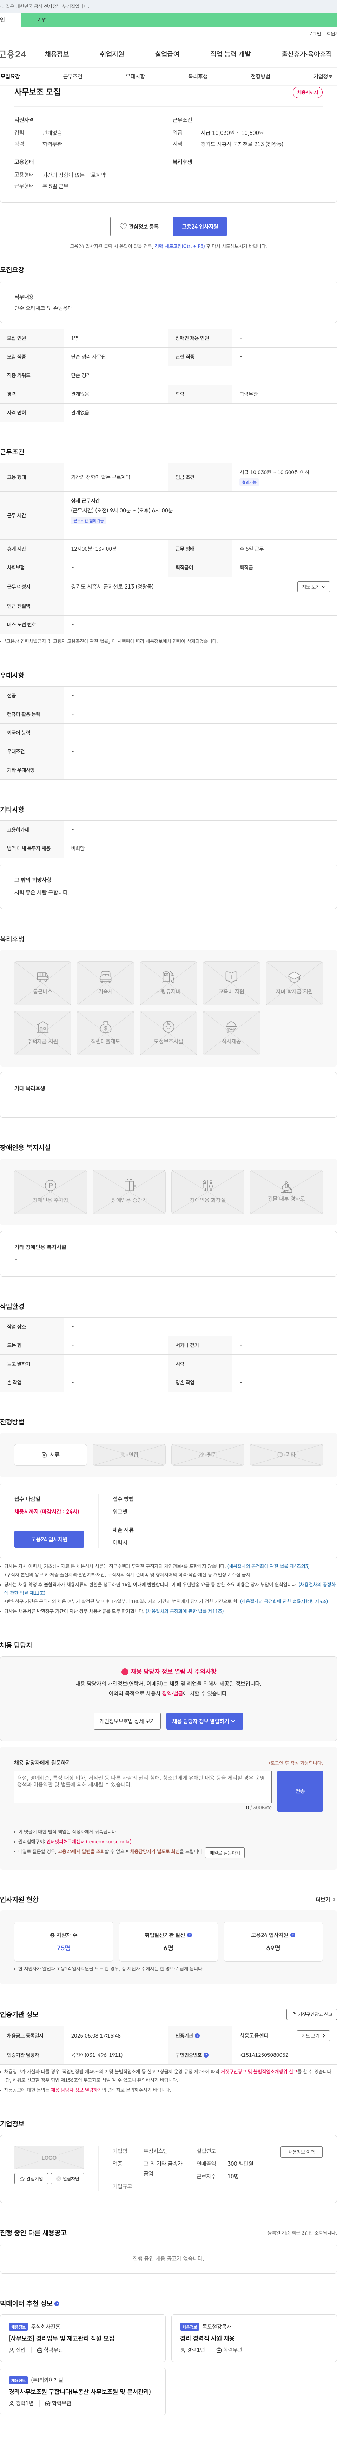Click the 거짓구인광고 신고 button
The height and width of the screenshot is (2447, 337).
click(x=311, y=2014)
